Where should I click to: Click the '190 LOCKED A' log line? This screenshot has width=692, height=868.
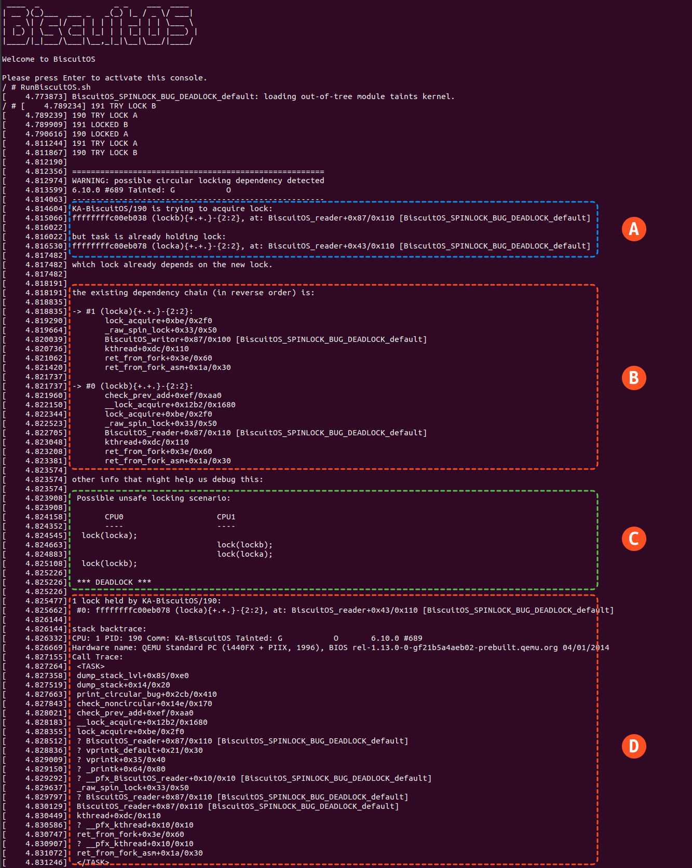[100, 134]
